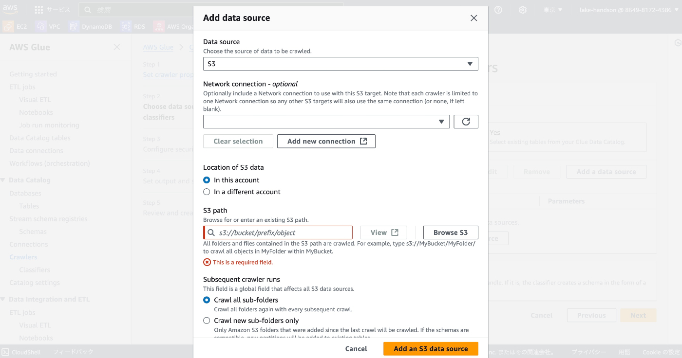682x358 pixels.
Task: Select the In this account option
Action: tap(207, 180)
